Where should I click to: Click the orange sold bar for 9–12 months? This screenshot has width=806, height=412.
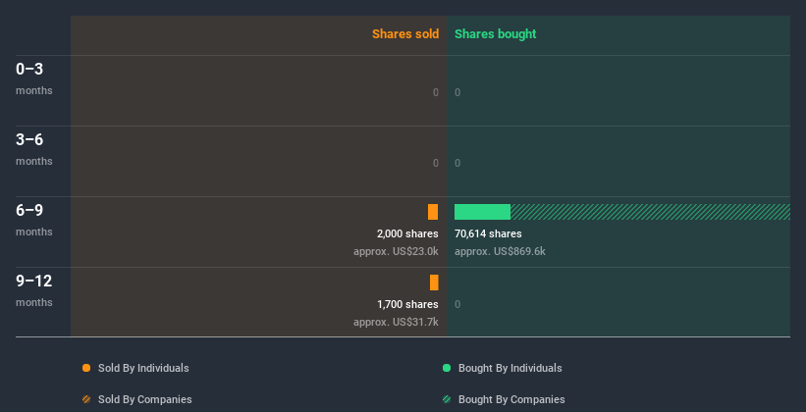434,283
